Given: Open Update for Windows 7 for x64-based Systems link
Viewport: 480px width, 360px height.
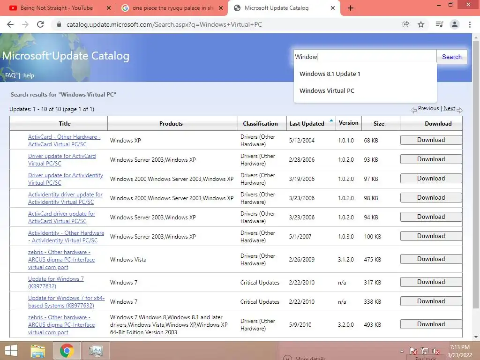Looking at the screenshot, I should pyautogui.click(x=67, y=302).
